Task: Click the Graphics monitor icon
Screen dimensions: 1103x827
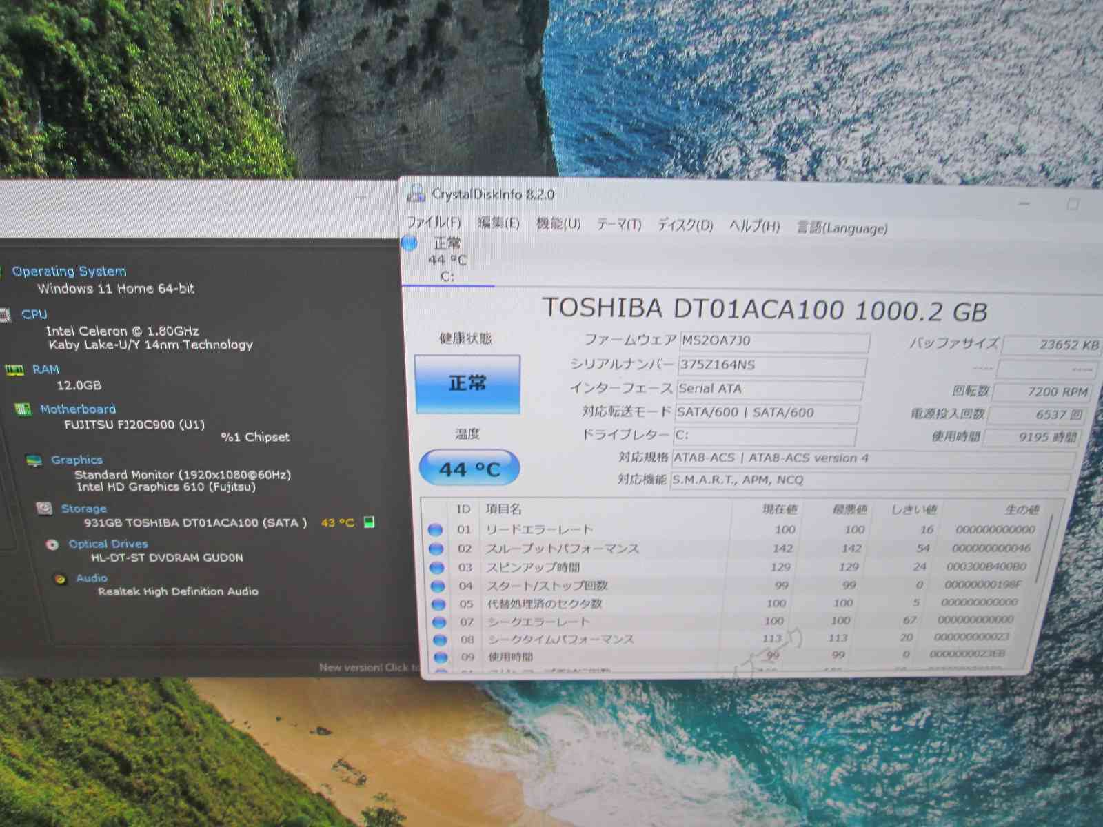Action: (34, 461)
